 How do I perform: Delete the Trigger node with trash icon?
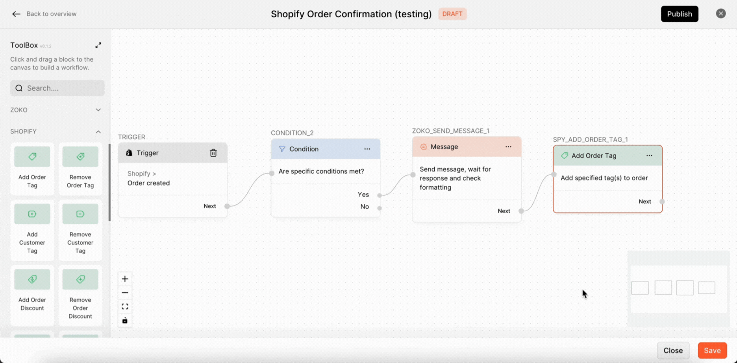(213, 153)
